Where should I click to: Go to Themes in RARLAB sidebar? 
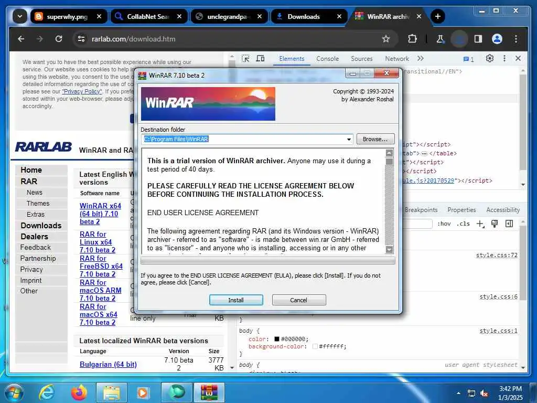(38, 203)
